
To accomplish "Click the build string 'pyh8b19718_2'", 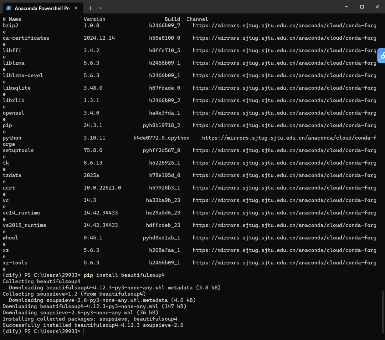I will pos(161,125).
